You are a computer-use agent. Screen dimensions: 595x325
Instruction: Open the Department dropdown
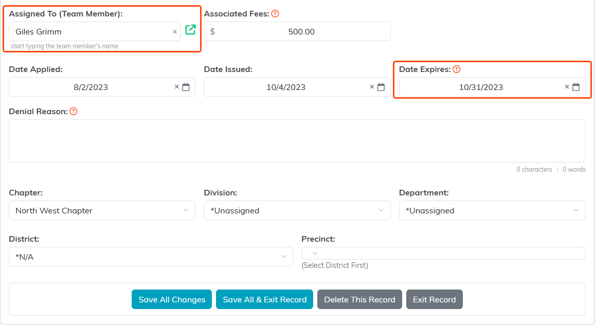(492, 210)
